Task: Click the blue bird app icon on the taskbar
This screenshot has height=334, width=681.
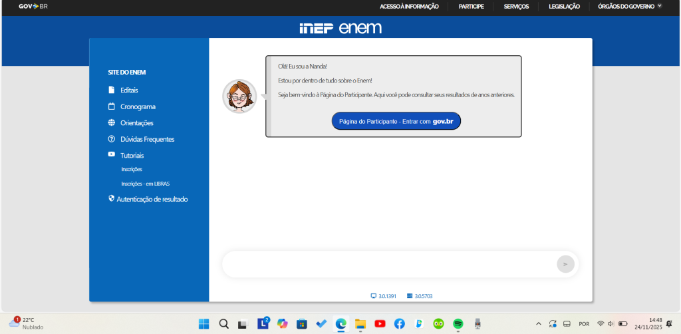Action: click(x=419, y=324)
